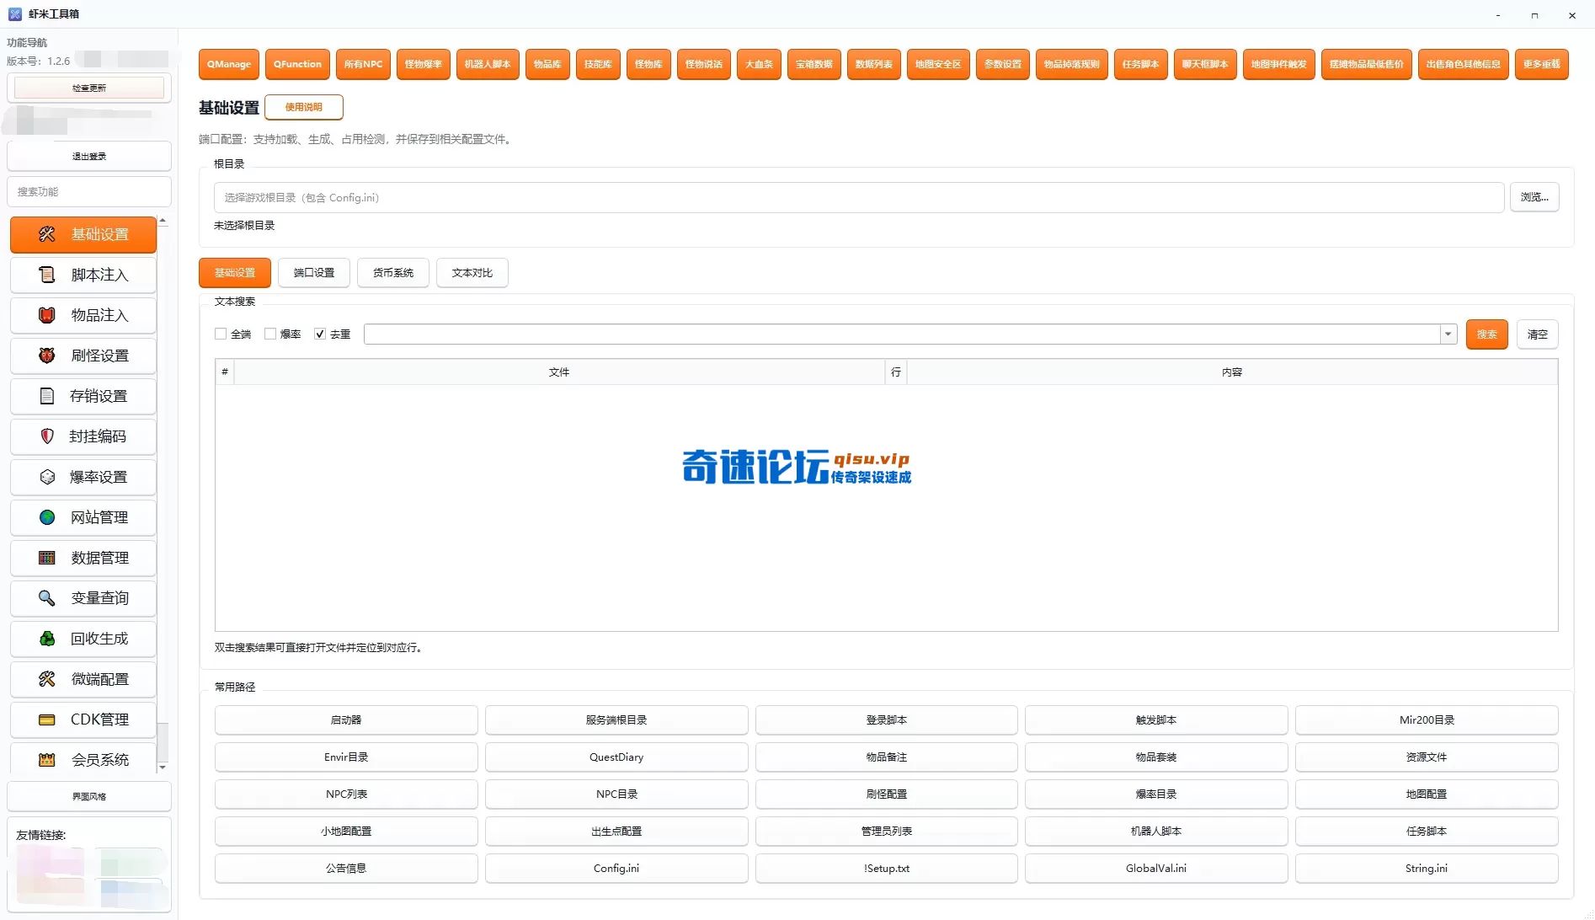1595x920 pixels.
Task: Enable the 全端 checkbox
Action: 220,334
